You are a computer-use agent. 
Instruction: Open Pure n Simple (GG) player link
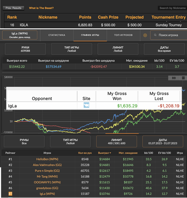coord(47,171)
